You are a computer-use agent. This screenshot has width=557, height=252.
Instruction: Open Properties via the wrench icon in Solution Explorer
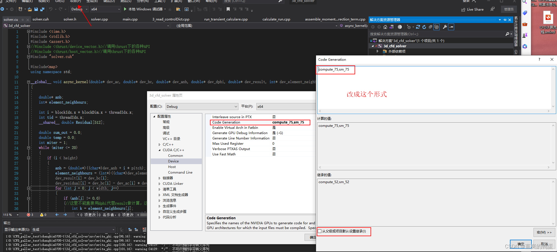click(x=445, y=27)
